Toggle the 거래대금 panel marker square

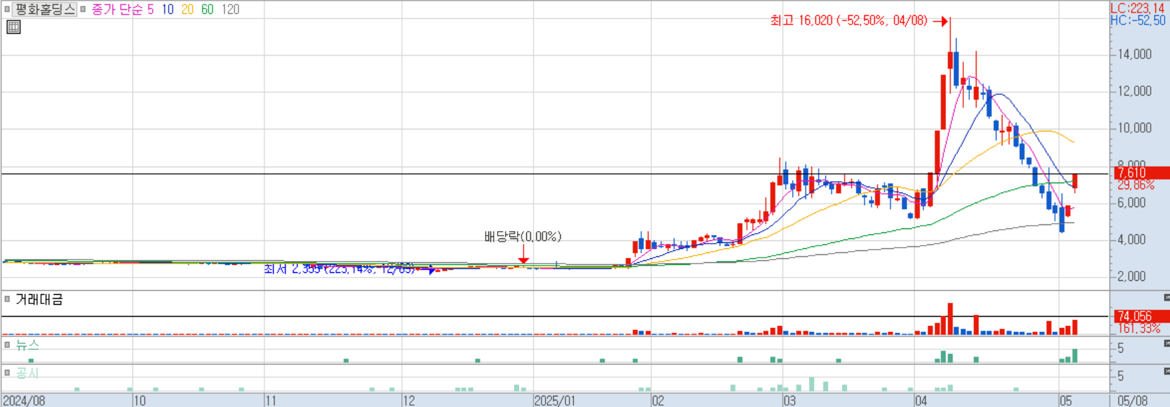point(7,299)
